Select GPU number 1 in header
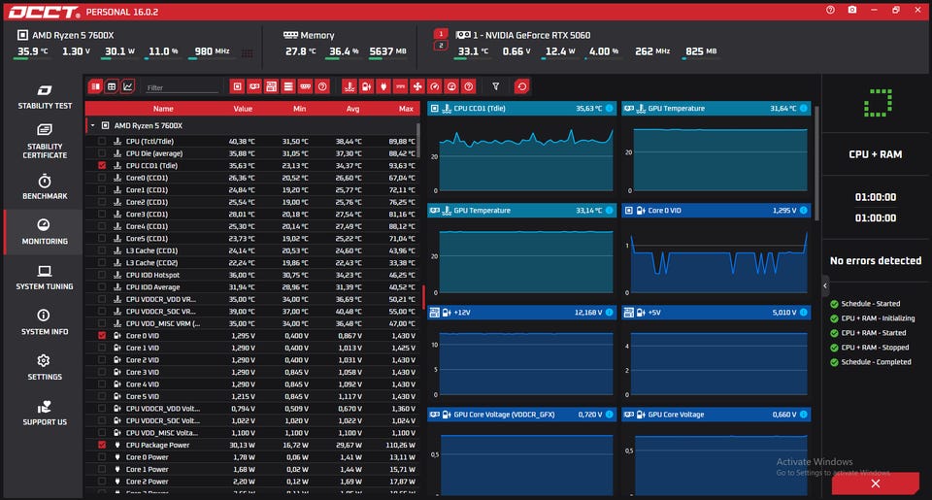This screenshot has height=500, width=932. pyautogui.click(x=441, y=34)
